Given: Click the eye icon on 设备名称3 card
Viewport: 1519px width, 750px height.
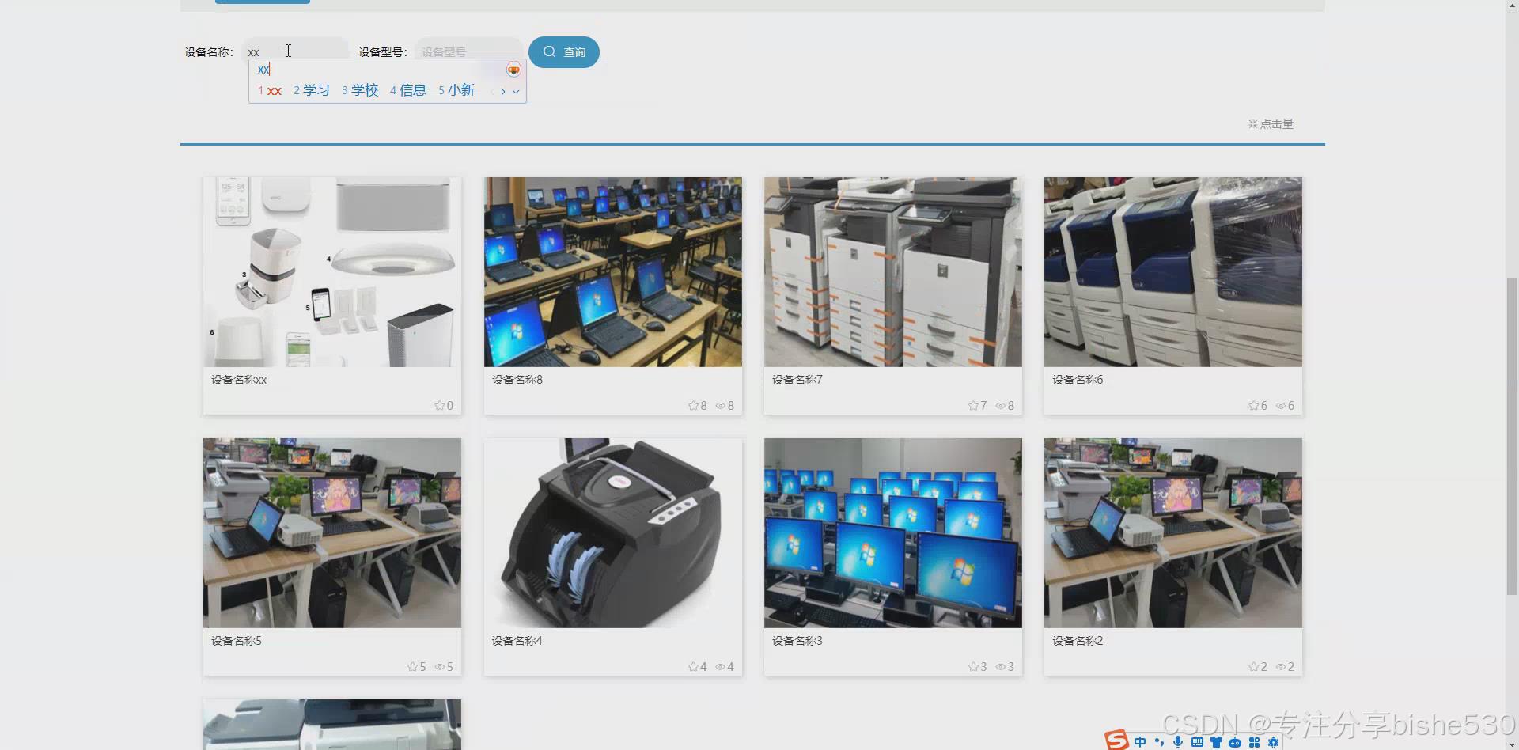Looking at the screenshot, I should tap(1001, 667).
